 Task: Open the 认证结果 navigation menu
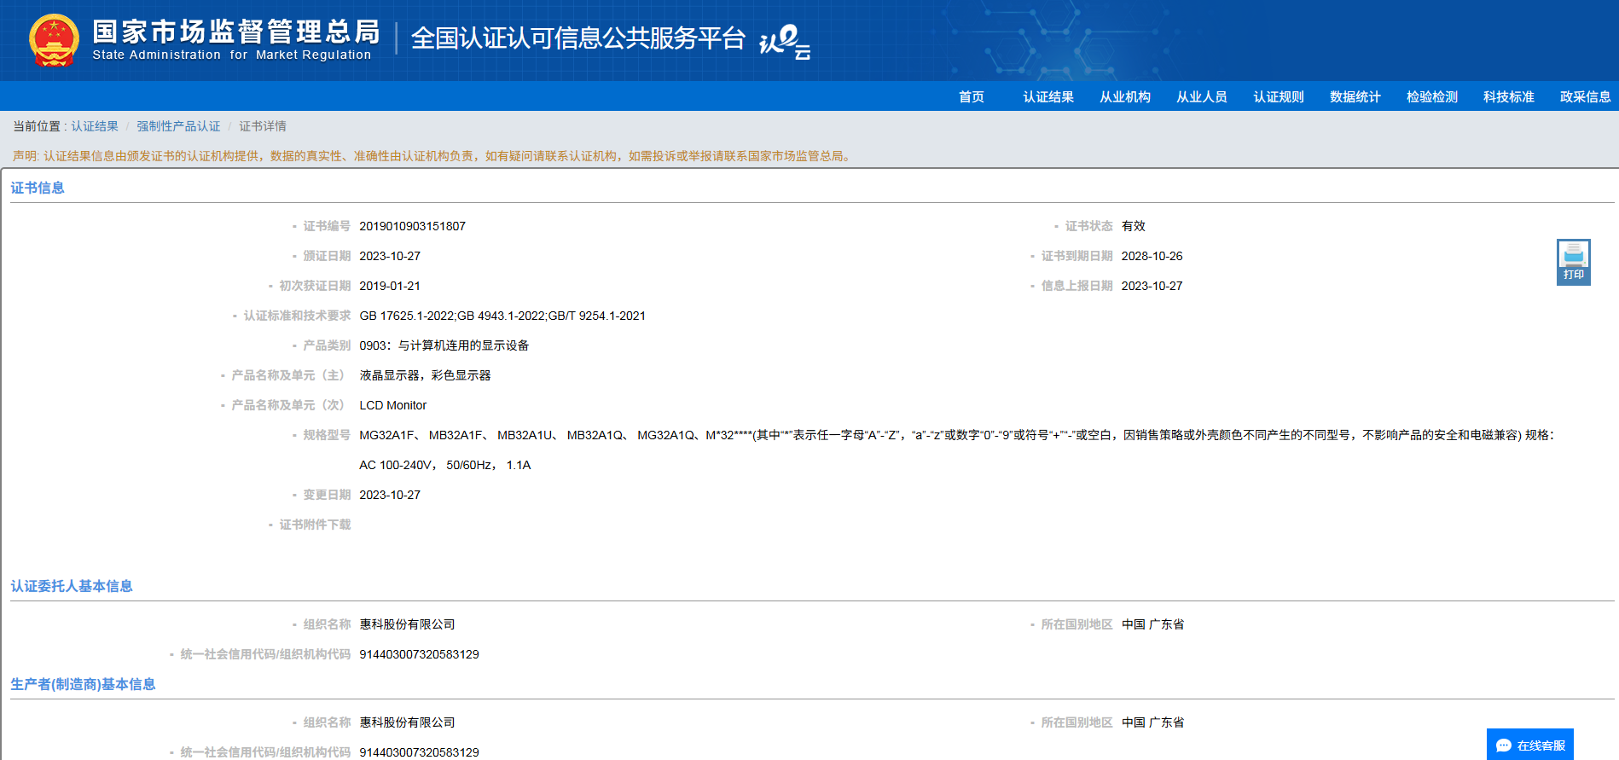1048,96
